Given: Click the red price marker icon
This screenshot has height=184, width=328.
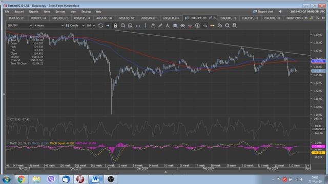Looking at the screenshot, I should (x=190, y=26).
